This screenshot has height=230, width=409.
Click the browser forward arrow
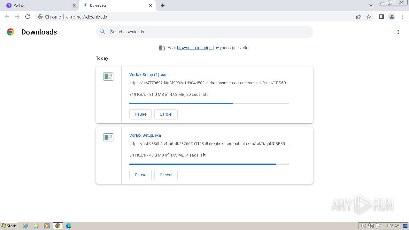click(x=17, y=17)
